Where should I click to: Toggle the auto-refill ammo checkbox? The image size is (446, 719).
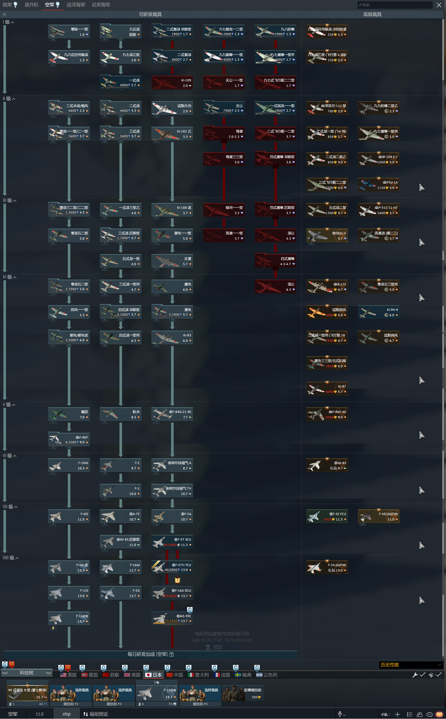[438, 675]
